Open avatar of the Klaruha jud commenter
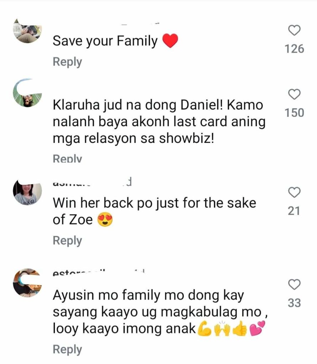The image size is (317, 364). point(27,93)
